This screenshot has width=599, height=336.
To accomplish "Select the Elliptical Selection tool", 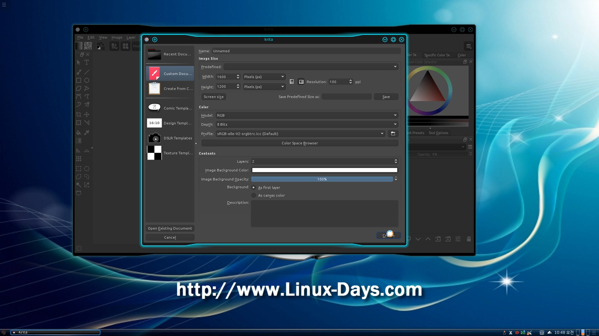I will pos(87,169).
